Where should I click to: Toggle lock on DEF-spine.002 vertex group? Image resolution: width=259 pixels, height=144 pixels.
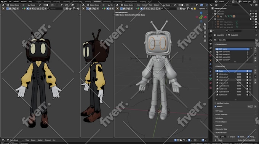[248, 55]
